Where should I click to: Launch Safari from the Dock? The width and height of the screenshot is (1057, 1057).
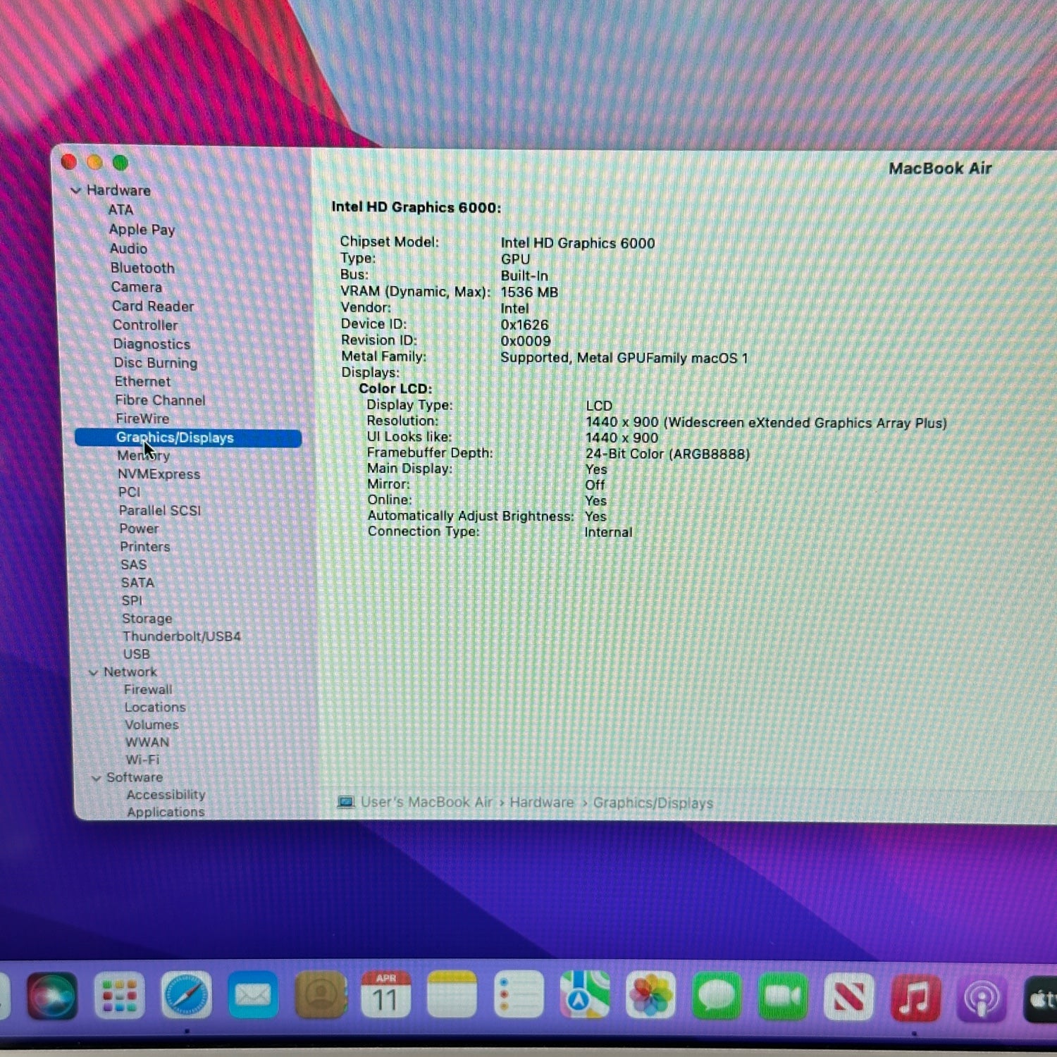[x=186, y=996]
